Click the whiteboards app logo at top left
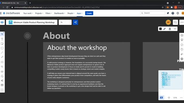Viewport: 184px width, 103px height. [x=2, y=22]
